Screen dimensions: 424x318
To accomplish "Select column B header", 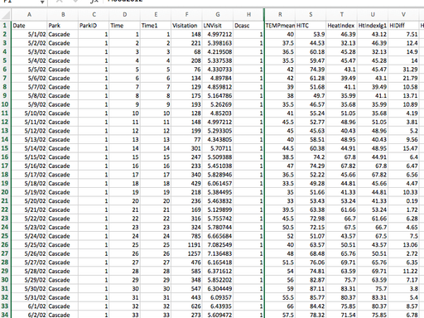I will pyautogui.click(x=63, y=15).
